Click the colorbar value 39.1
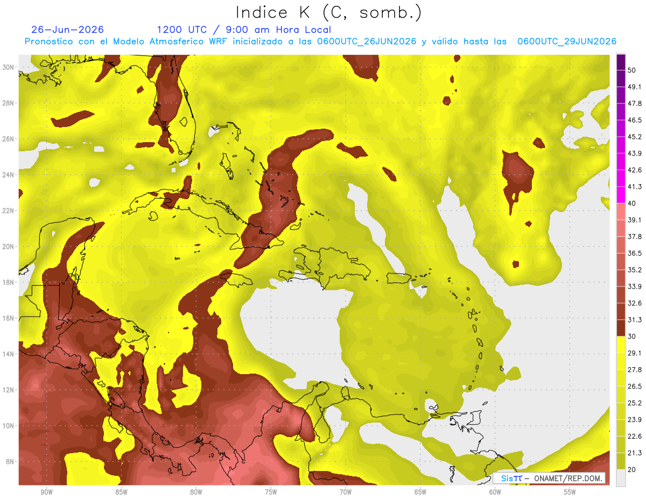The width and height of the screenshot is (646, 499). [635, 220]
